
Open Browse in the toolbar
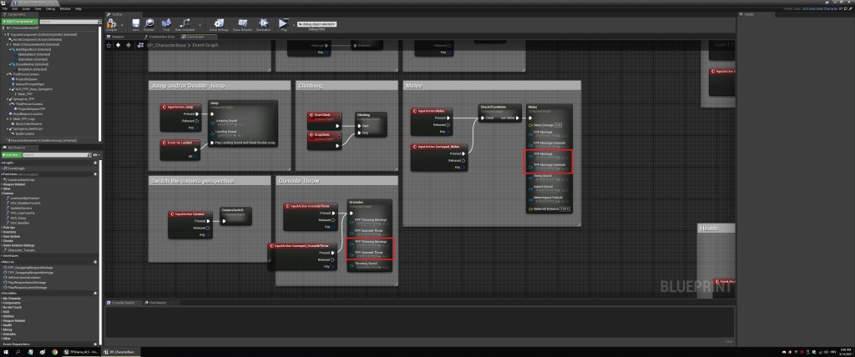pos(149,23)
